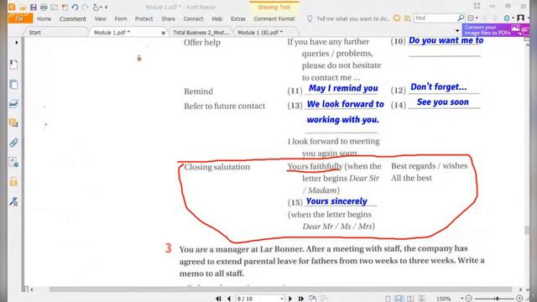The width and height of the screenshot is (537, 302).
Task: Click the email envelope icon in quick access toolbar
Action: click(54, 7)
